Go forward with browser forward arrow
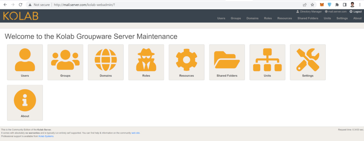This screenshot has width=364, height=141. click(13, 5)
